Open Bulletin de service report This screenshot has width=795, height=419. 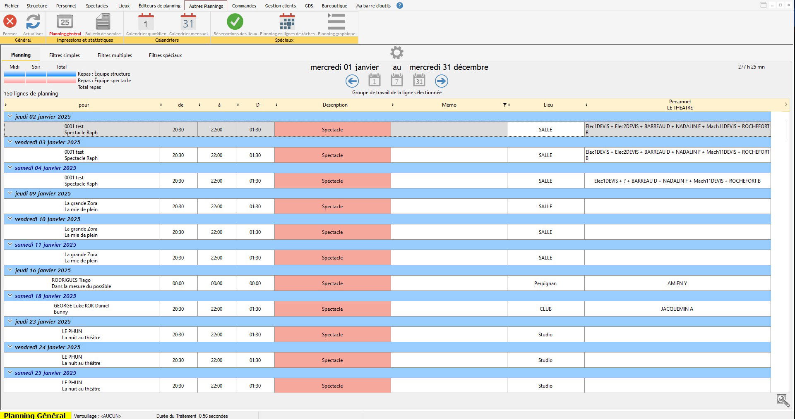point(103,21)
